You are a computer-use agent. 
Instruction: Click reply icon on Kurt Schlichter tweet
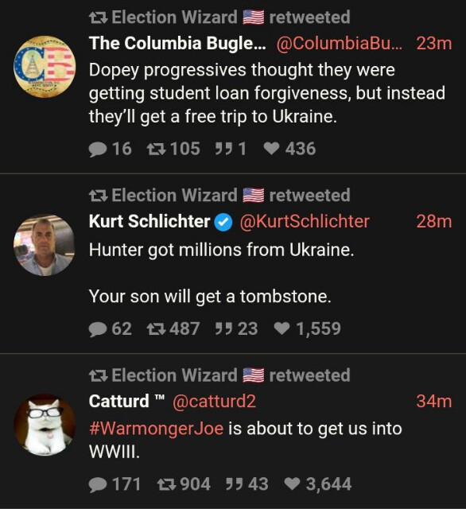pos(98,329)
